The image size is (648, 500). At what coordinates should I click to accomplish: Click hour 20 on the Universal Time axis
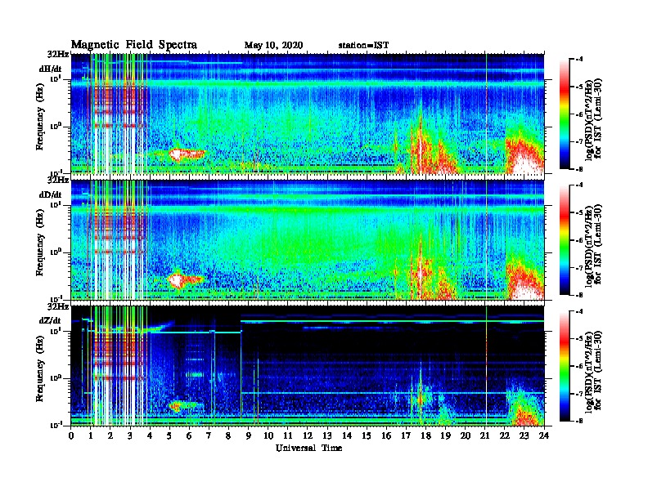point(466,436)
